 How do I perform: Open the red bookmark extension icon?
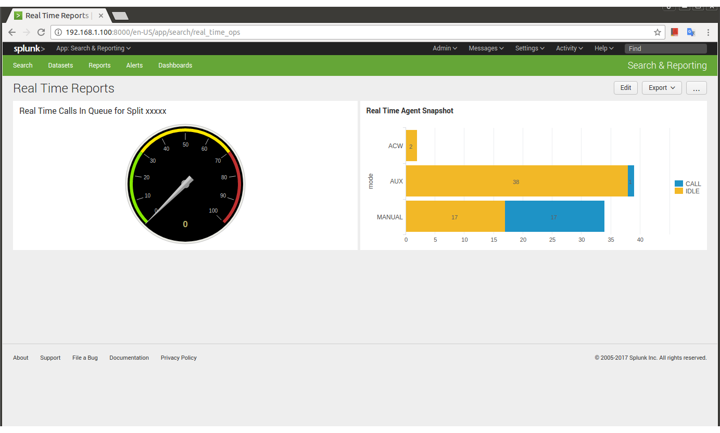click(x=675, y=32)
